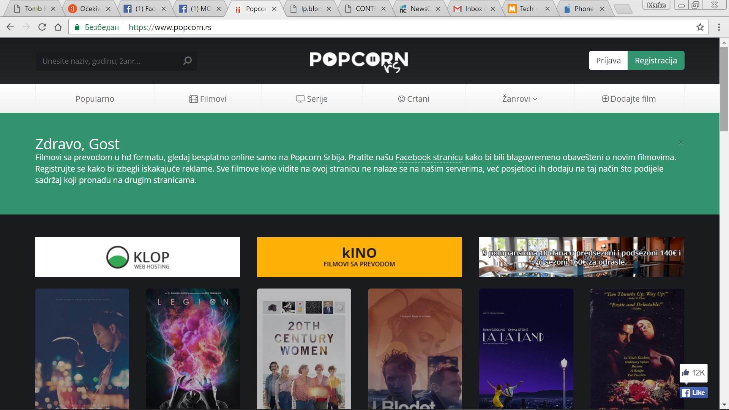729x410 pixels.
Task: Go to browser home page
Action: point(58,27)
